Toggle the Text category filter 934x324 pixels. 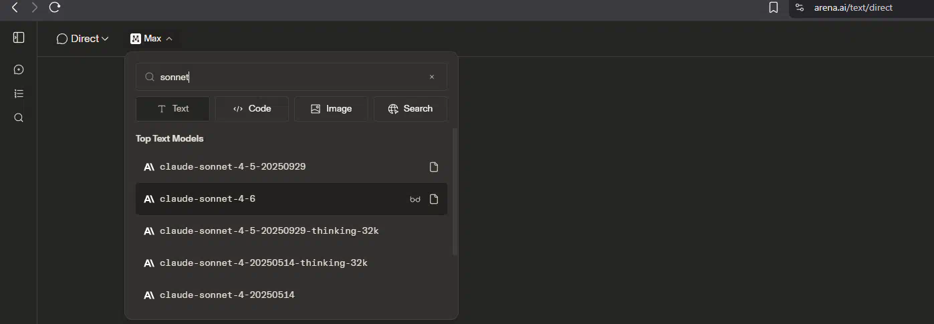point(172,109)
